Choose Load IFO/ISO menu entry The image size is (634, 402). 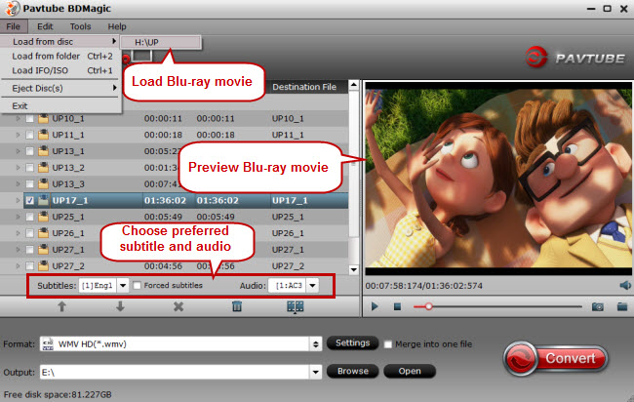click(60, 70)
